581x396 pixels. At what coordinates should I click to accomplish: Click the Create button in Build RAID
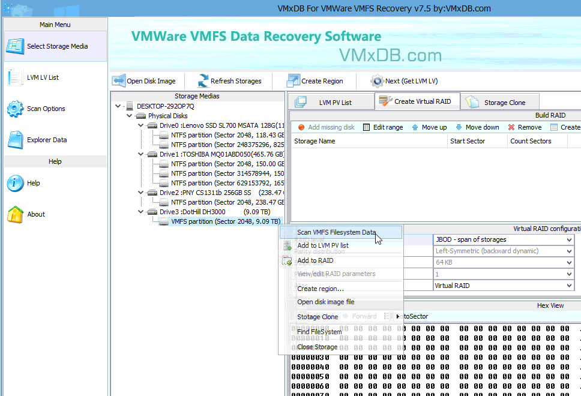pos(566,127)
